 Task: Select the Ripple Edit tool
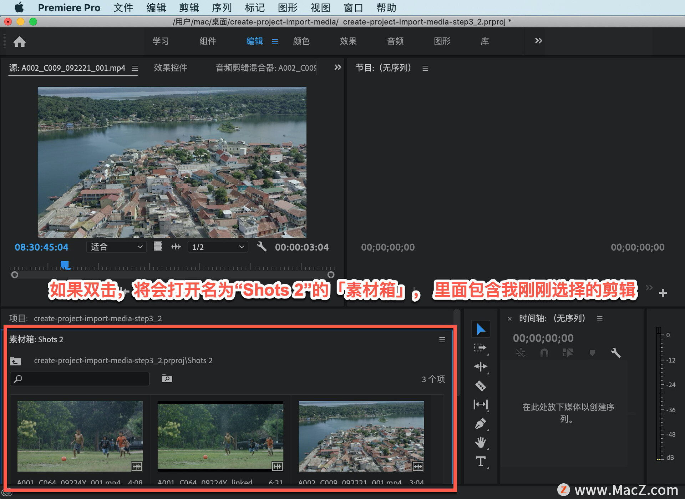pos(480,367)
